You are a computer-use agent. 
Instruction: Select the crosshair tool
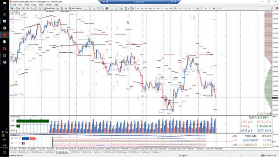tap(180, 8)
